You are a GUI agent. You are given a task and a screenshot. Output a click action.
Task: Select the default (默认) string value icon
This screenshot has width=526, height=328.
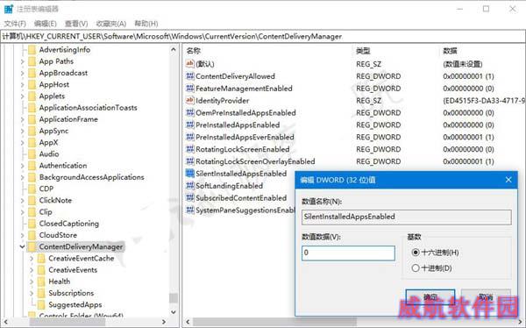[x=190, y=64]
